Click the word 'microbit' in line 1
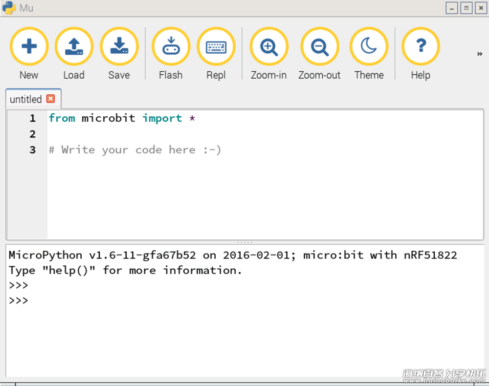Screen dimensions: 489x386 108,118
